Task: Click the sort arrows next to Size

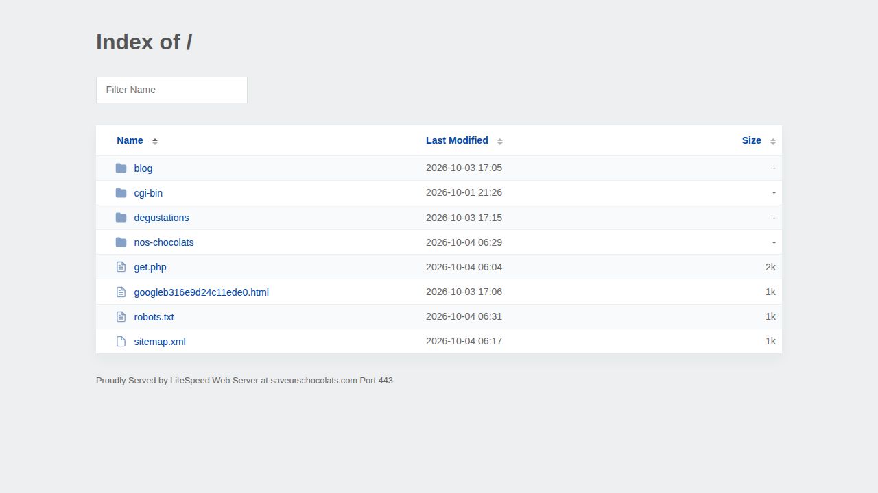Action: pos(773,141)
